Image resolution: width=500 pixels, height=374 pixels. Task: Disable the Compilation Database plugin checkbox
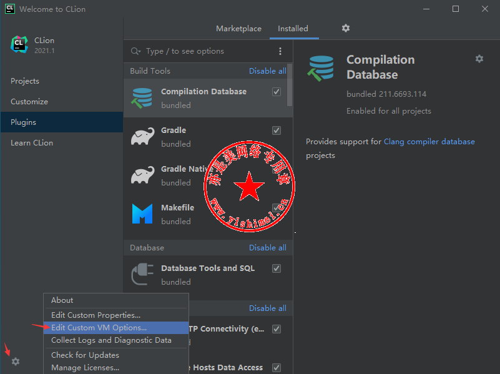[x=277, y=92]
